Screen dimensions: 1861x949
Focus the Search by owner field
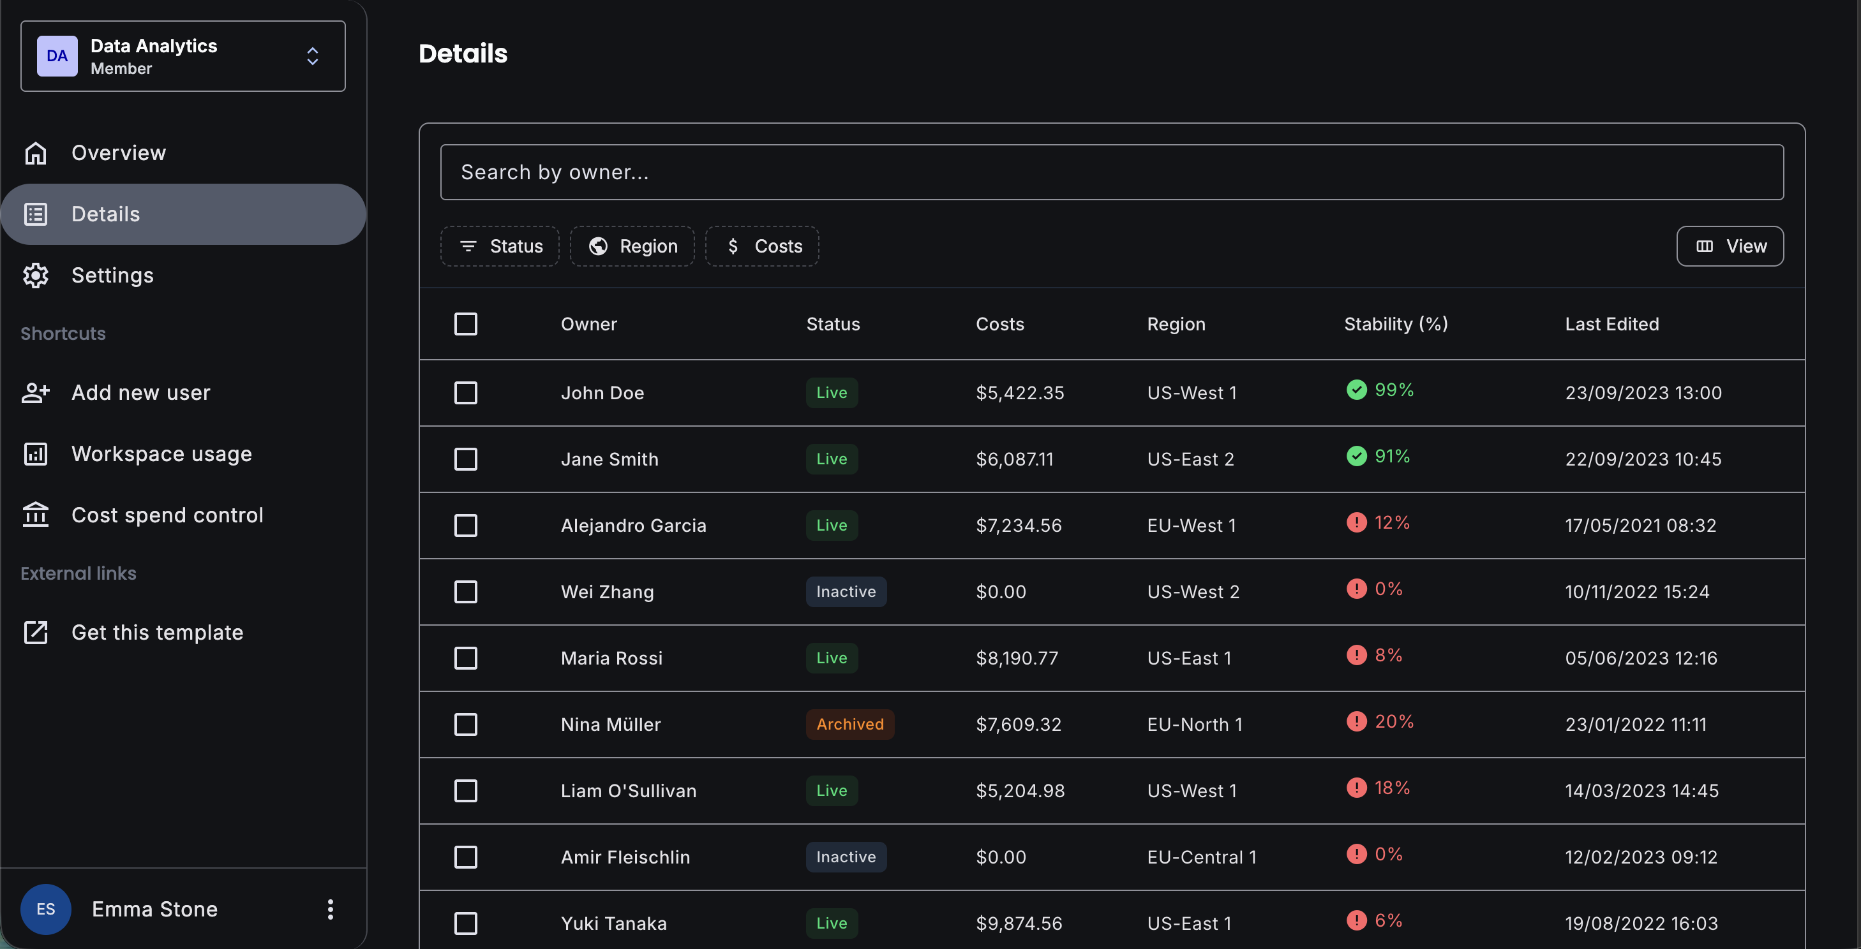[x=1111, y=172]
